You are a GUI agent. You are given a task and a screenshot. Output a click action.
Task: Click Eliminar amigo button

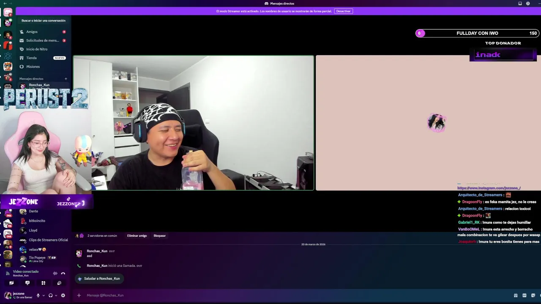(137, 236)
